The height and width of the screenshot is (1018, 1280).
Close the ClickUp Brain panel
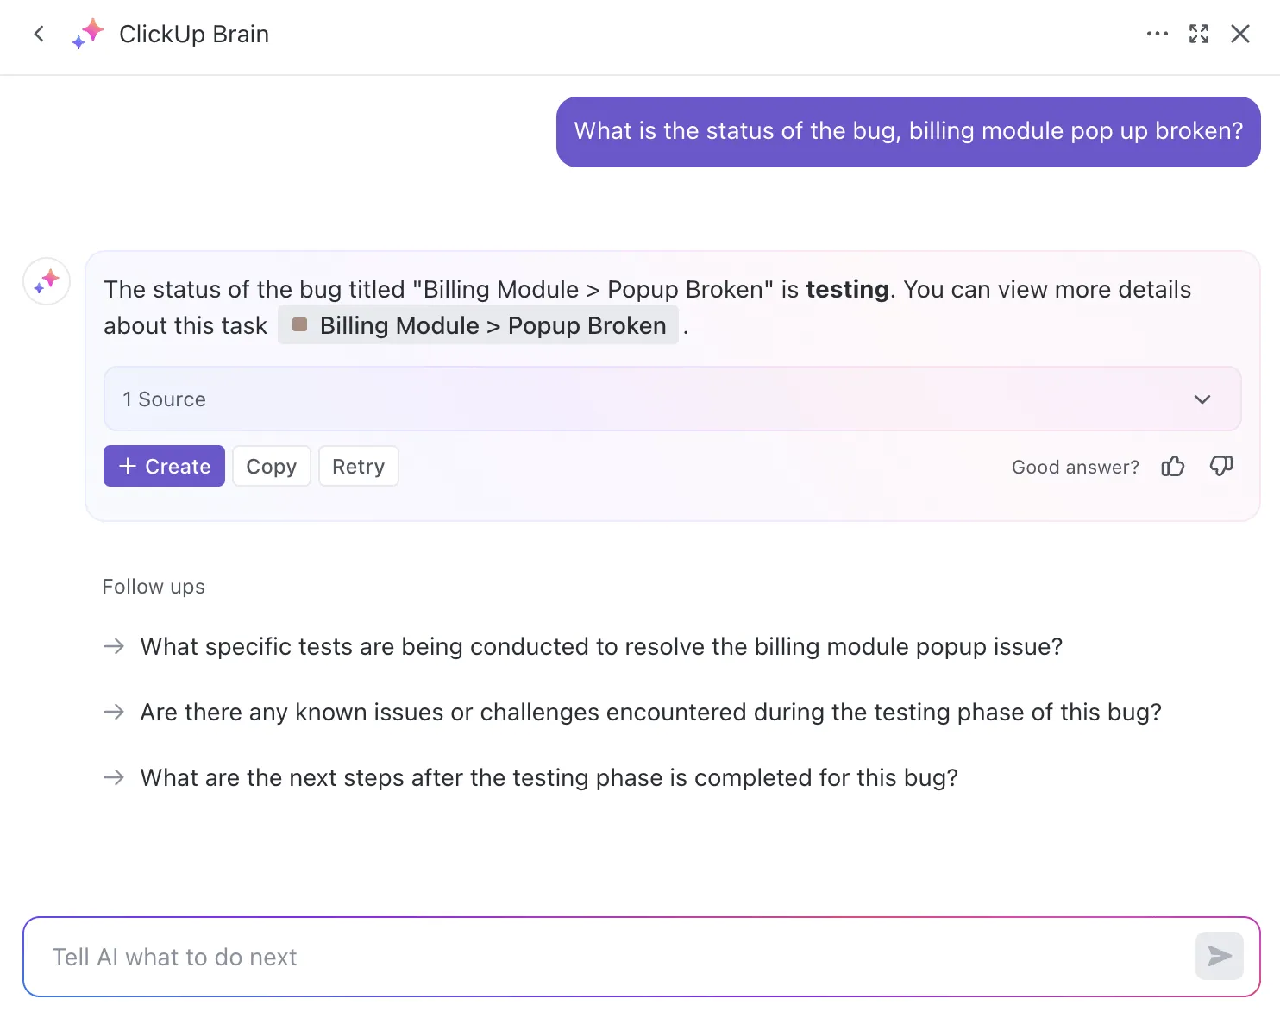tap(1240, 34)
